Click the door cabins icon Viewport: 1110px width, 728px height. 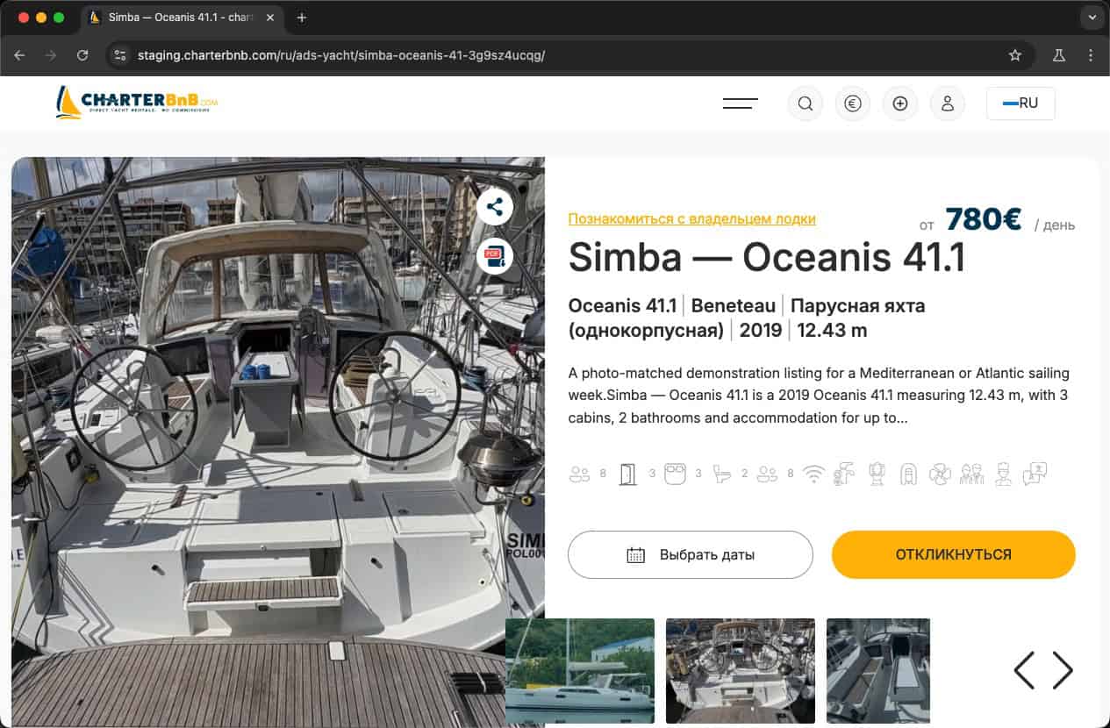(x=627, y=475)
